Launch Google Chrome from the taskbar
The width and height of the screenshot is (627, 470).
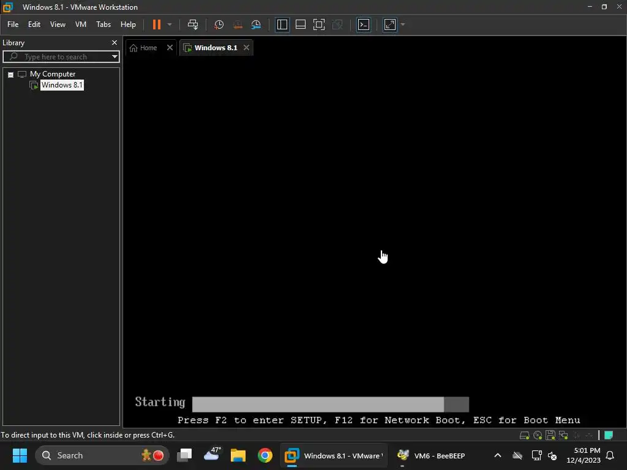(x=265, y=455)
